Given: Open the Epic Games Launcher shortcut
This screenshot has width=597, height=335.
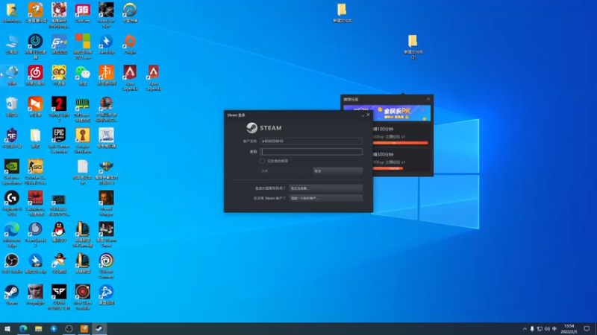Looking at the screenshot, I should (59, 141).
